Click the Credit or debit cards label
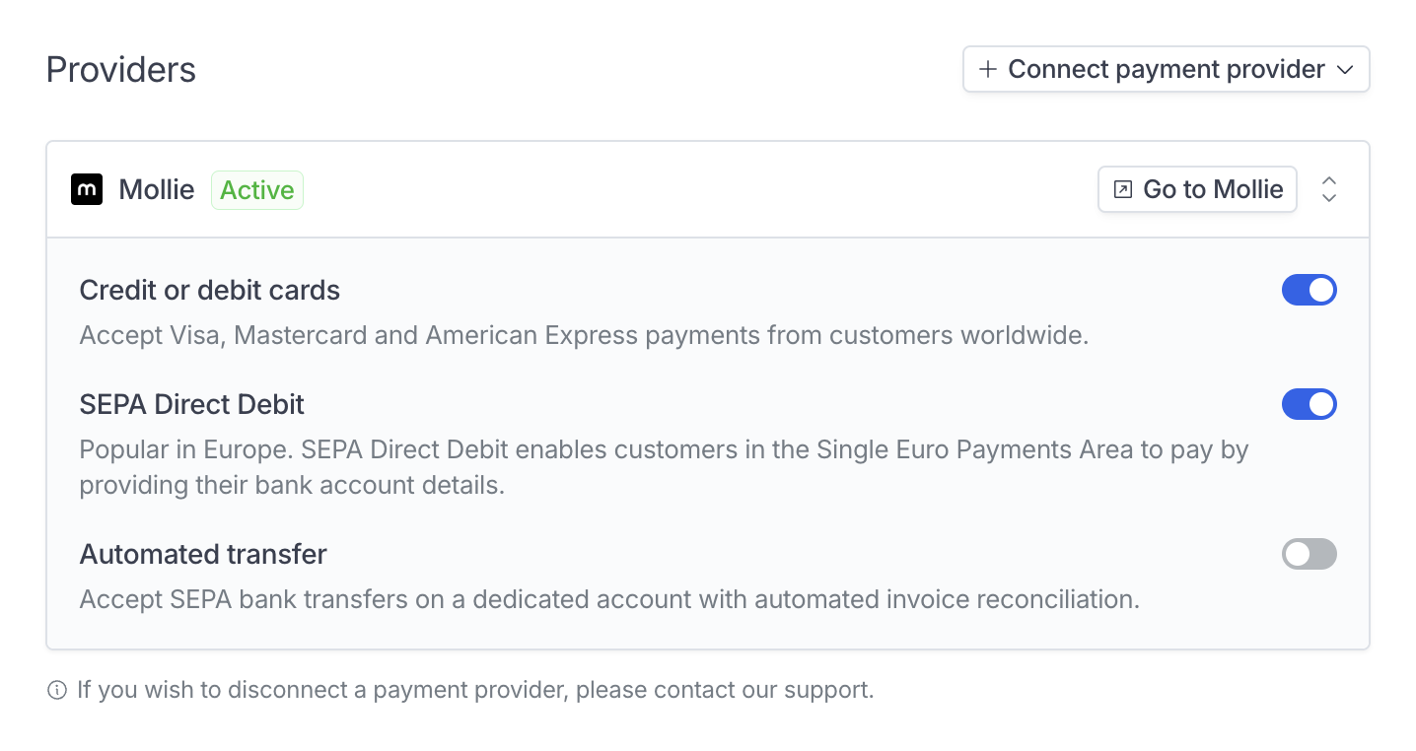 click(209, 290)
